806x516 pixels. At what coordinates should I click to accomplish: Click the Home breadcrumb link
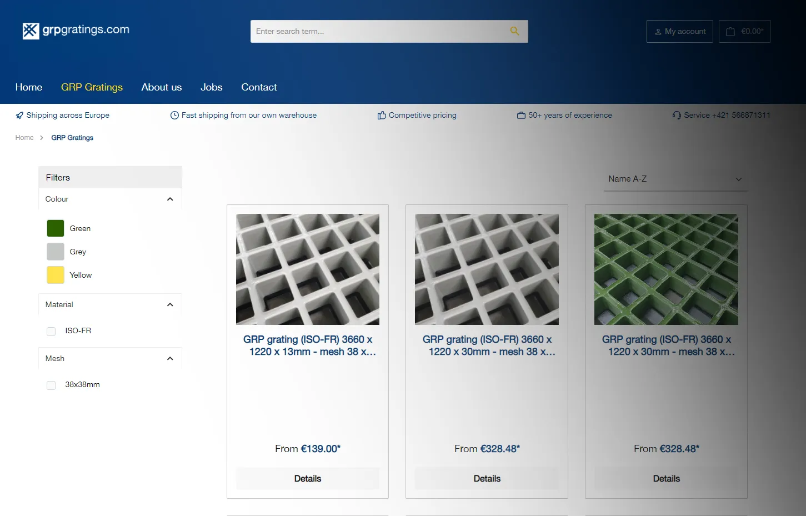coord(24,137)
